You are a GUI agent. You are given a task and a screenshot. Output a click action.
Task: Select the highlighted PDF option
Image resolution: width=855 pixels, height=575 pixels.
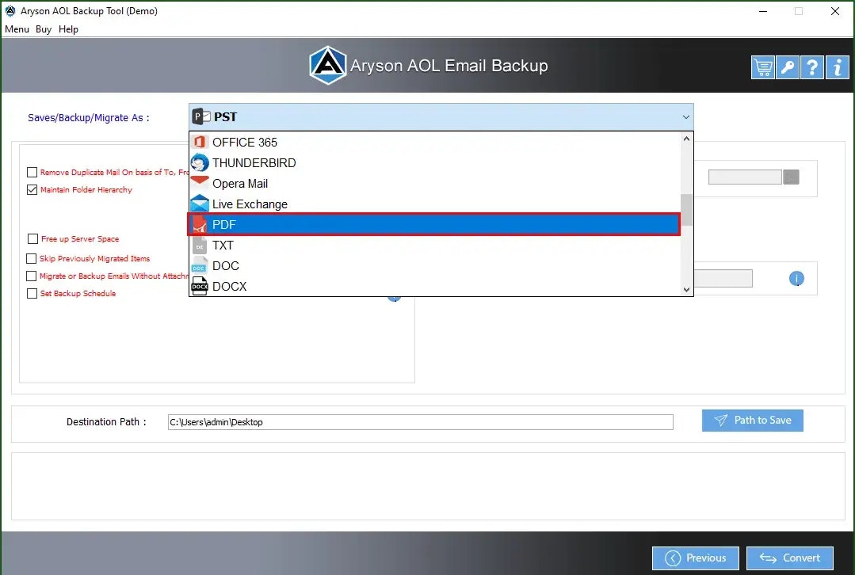coord(434,225)
